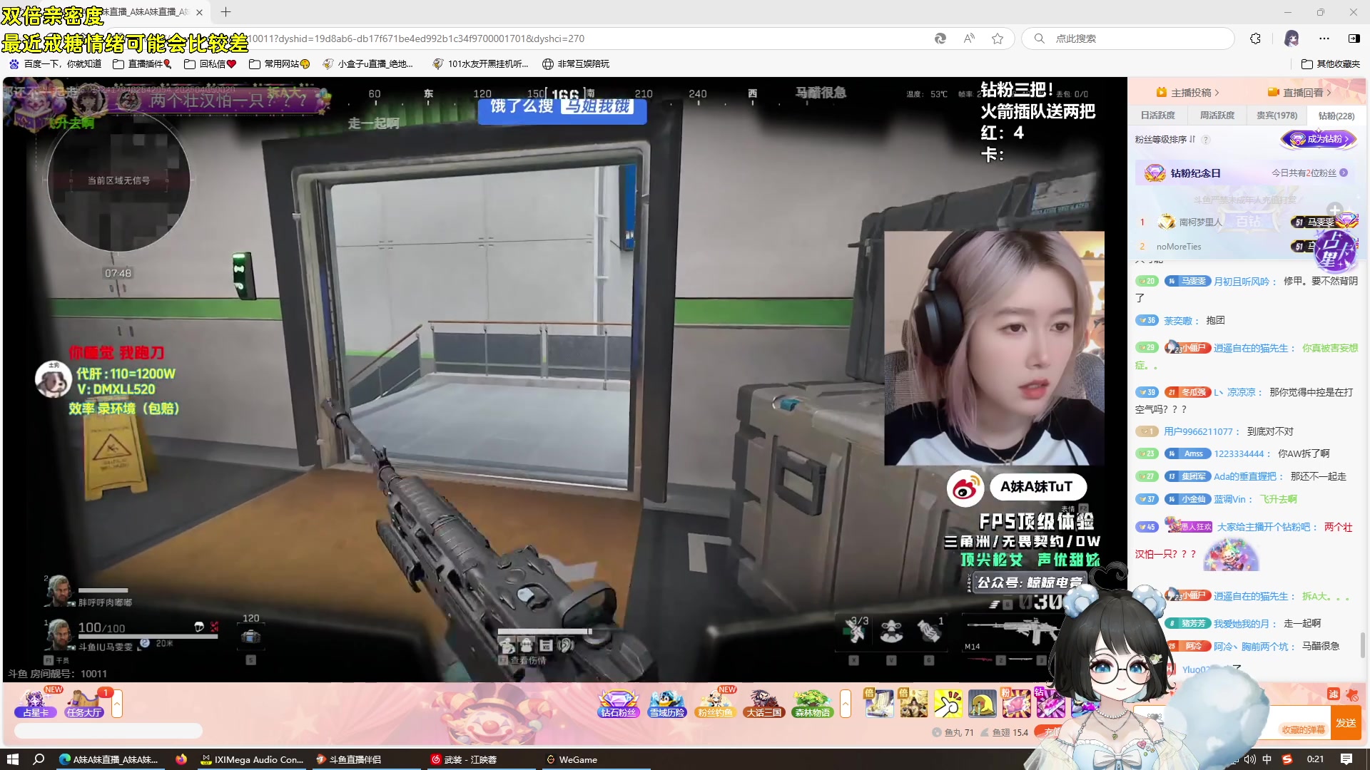Open the 101水友开黑挂机听 bookmark

pyautogui.click(x=480, y=64)
